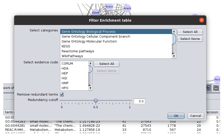This screenshot has width=222, height=136.
Task: Click the dashed-box T text icon
Action: [216, 88]
